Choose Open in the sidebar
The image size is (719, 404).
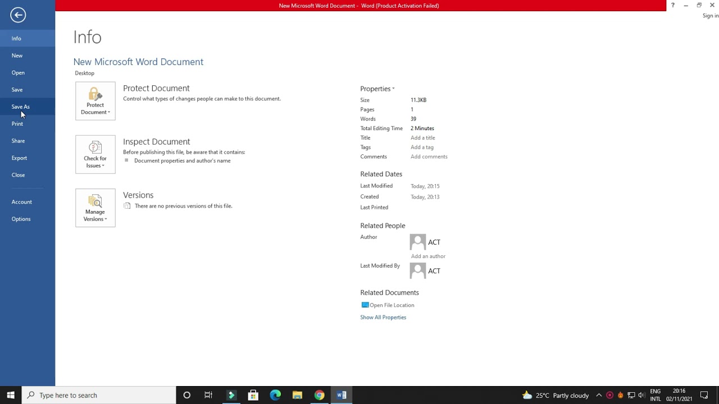click(x=28, y=72)
